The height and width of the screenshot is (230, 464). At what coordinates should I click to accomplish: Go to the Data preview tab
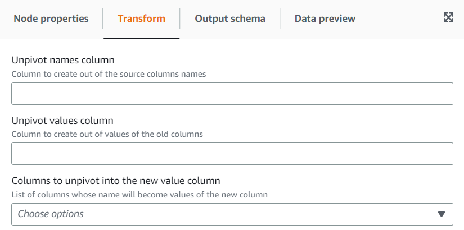pyautogui.click(x=325, y=19)
